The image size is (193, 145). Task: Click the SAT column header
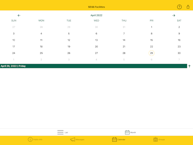click(179, 20)
